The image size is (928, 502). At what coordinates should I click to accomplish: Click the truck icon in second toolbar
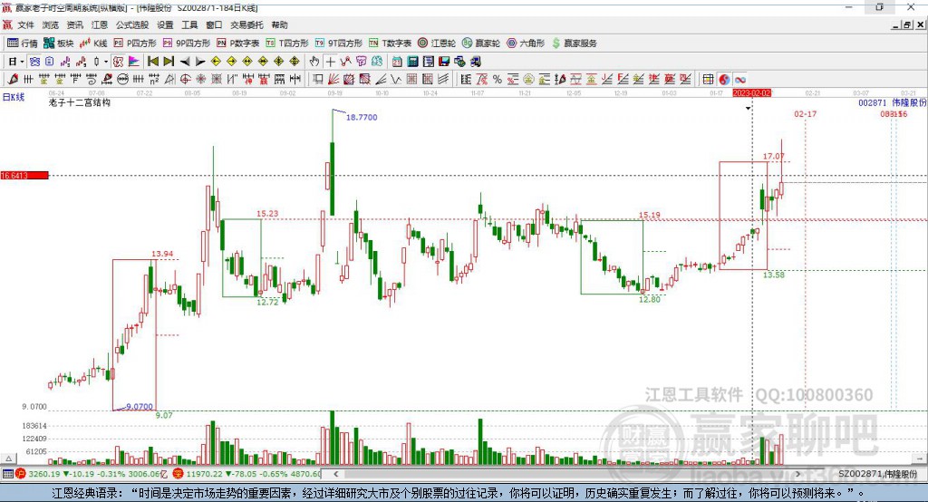click(475, 62)
